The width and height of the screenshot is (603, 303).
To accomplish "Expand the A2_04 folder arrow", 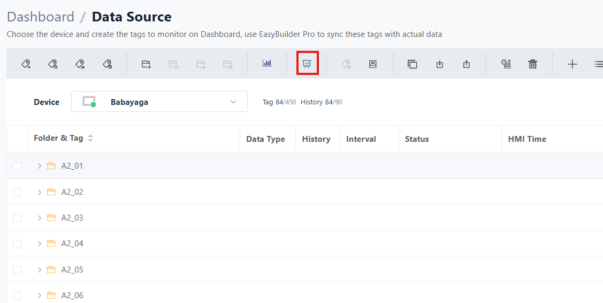I will coord(39,244).
